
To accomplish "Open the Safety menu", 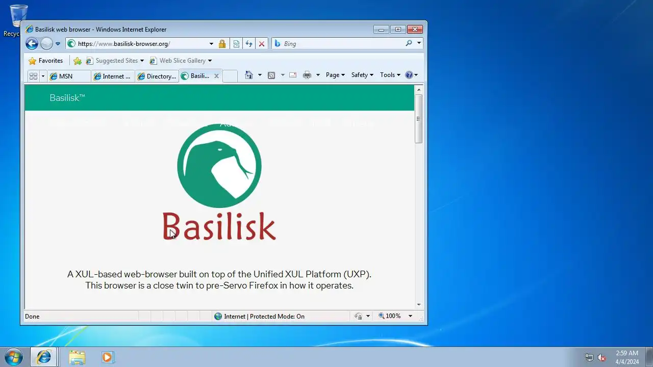I will click(x=362, y=75).
